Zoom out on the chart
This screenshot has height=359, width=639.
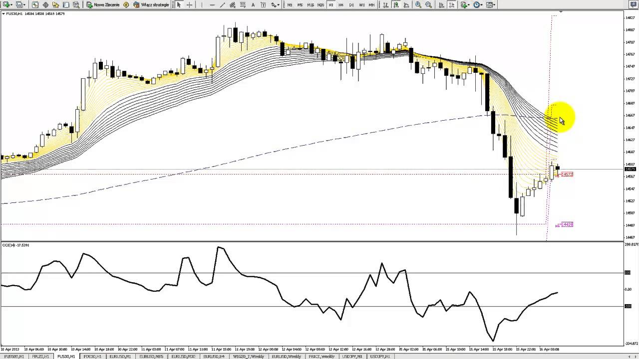click(429, 4)
